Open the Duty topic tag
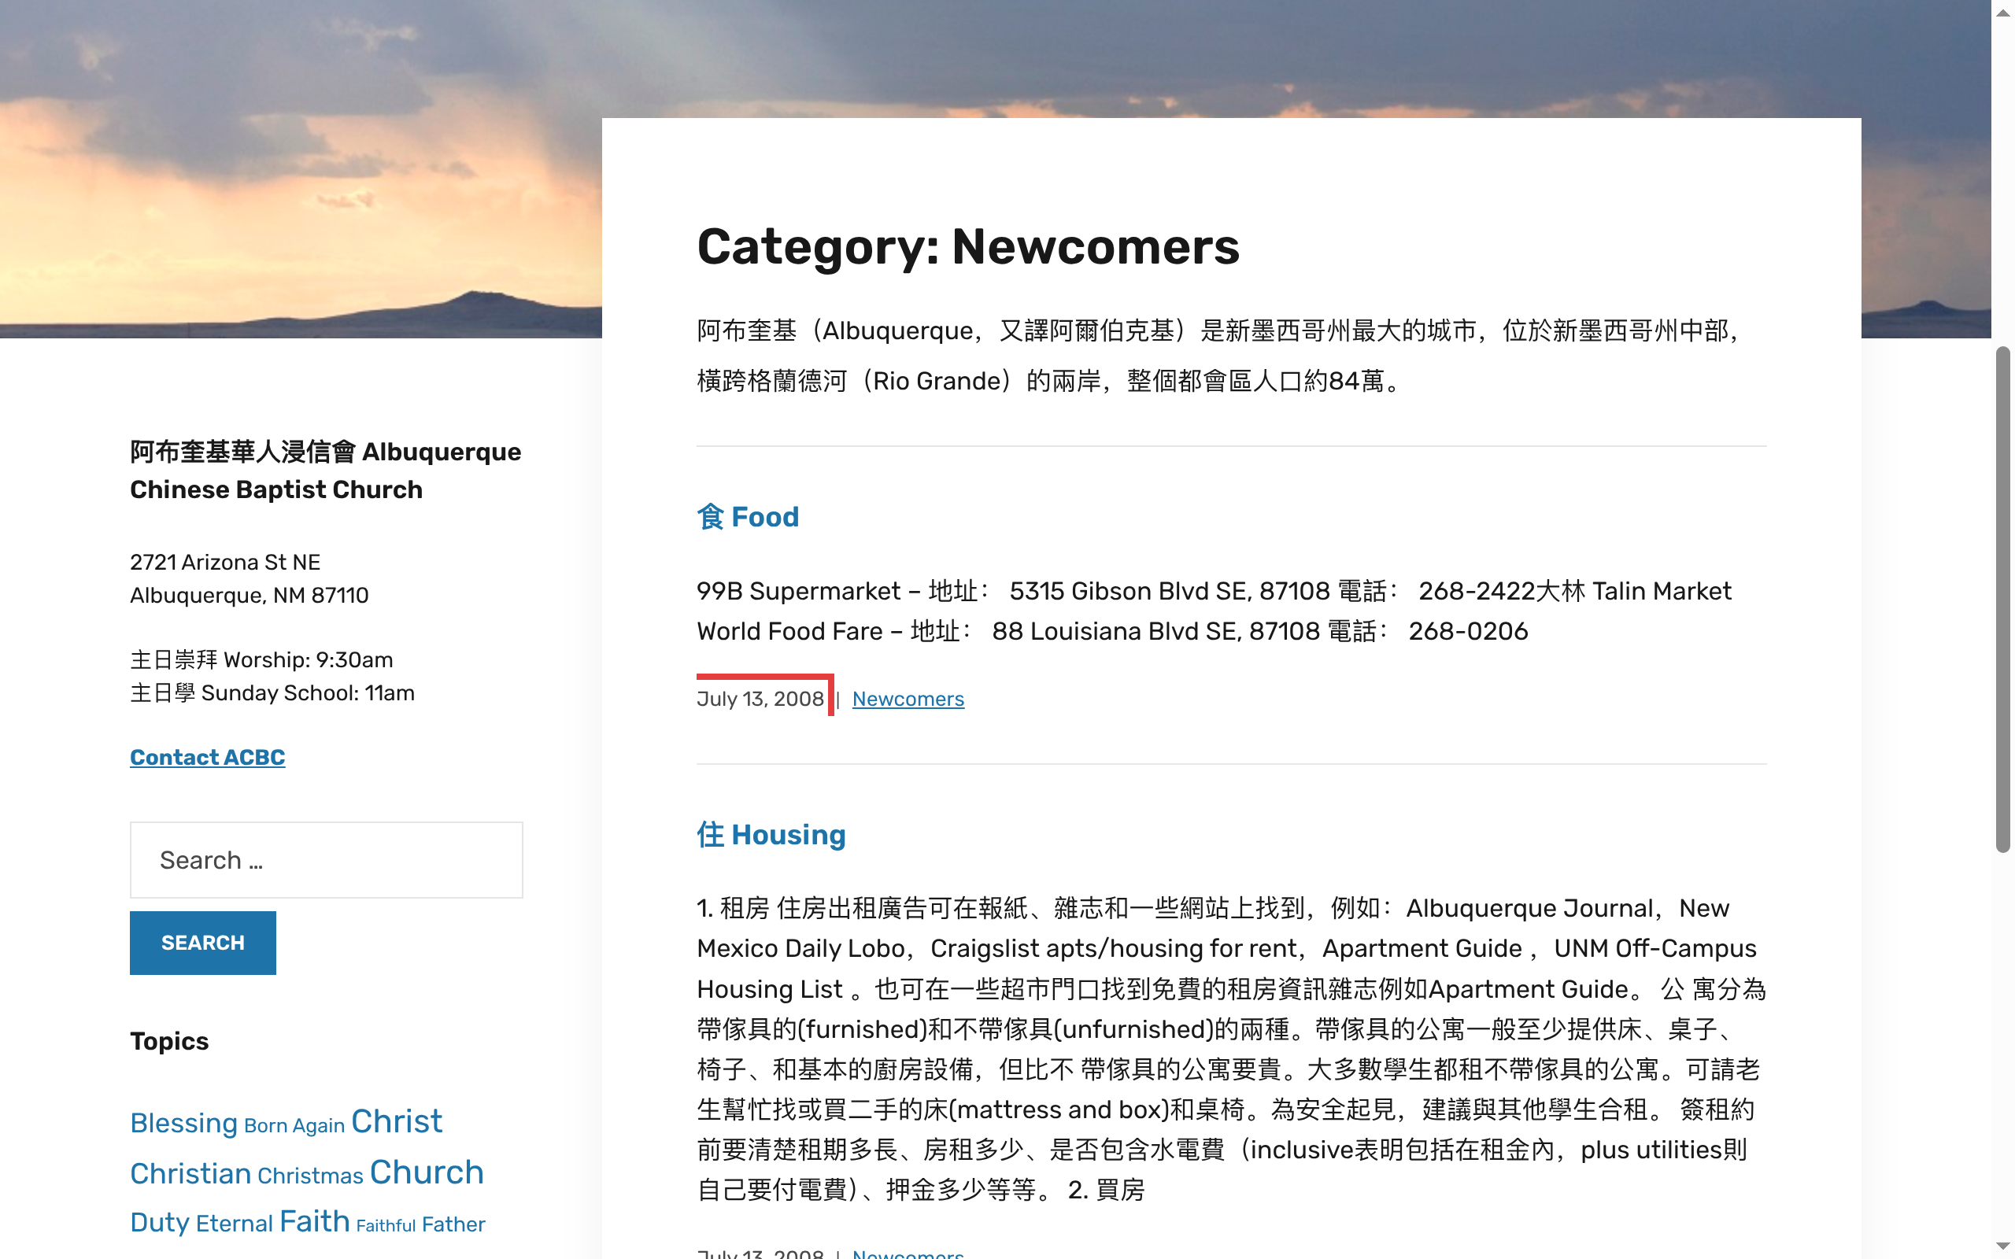The image size is (2015, 1259). [160, 1222]
